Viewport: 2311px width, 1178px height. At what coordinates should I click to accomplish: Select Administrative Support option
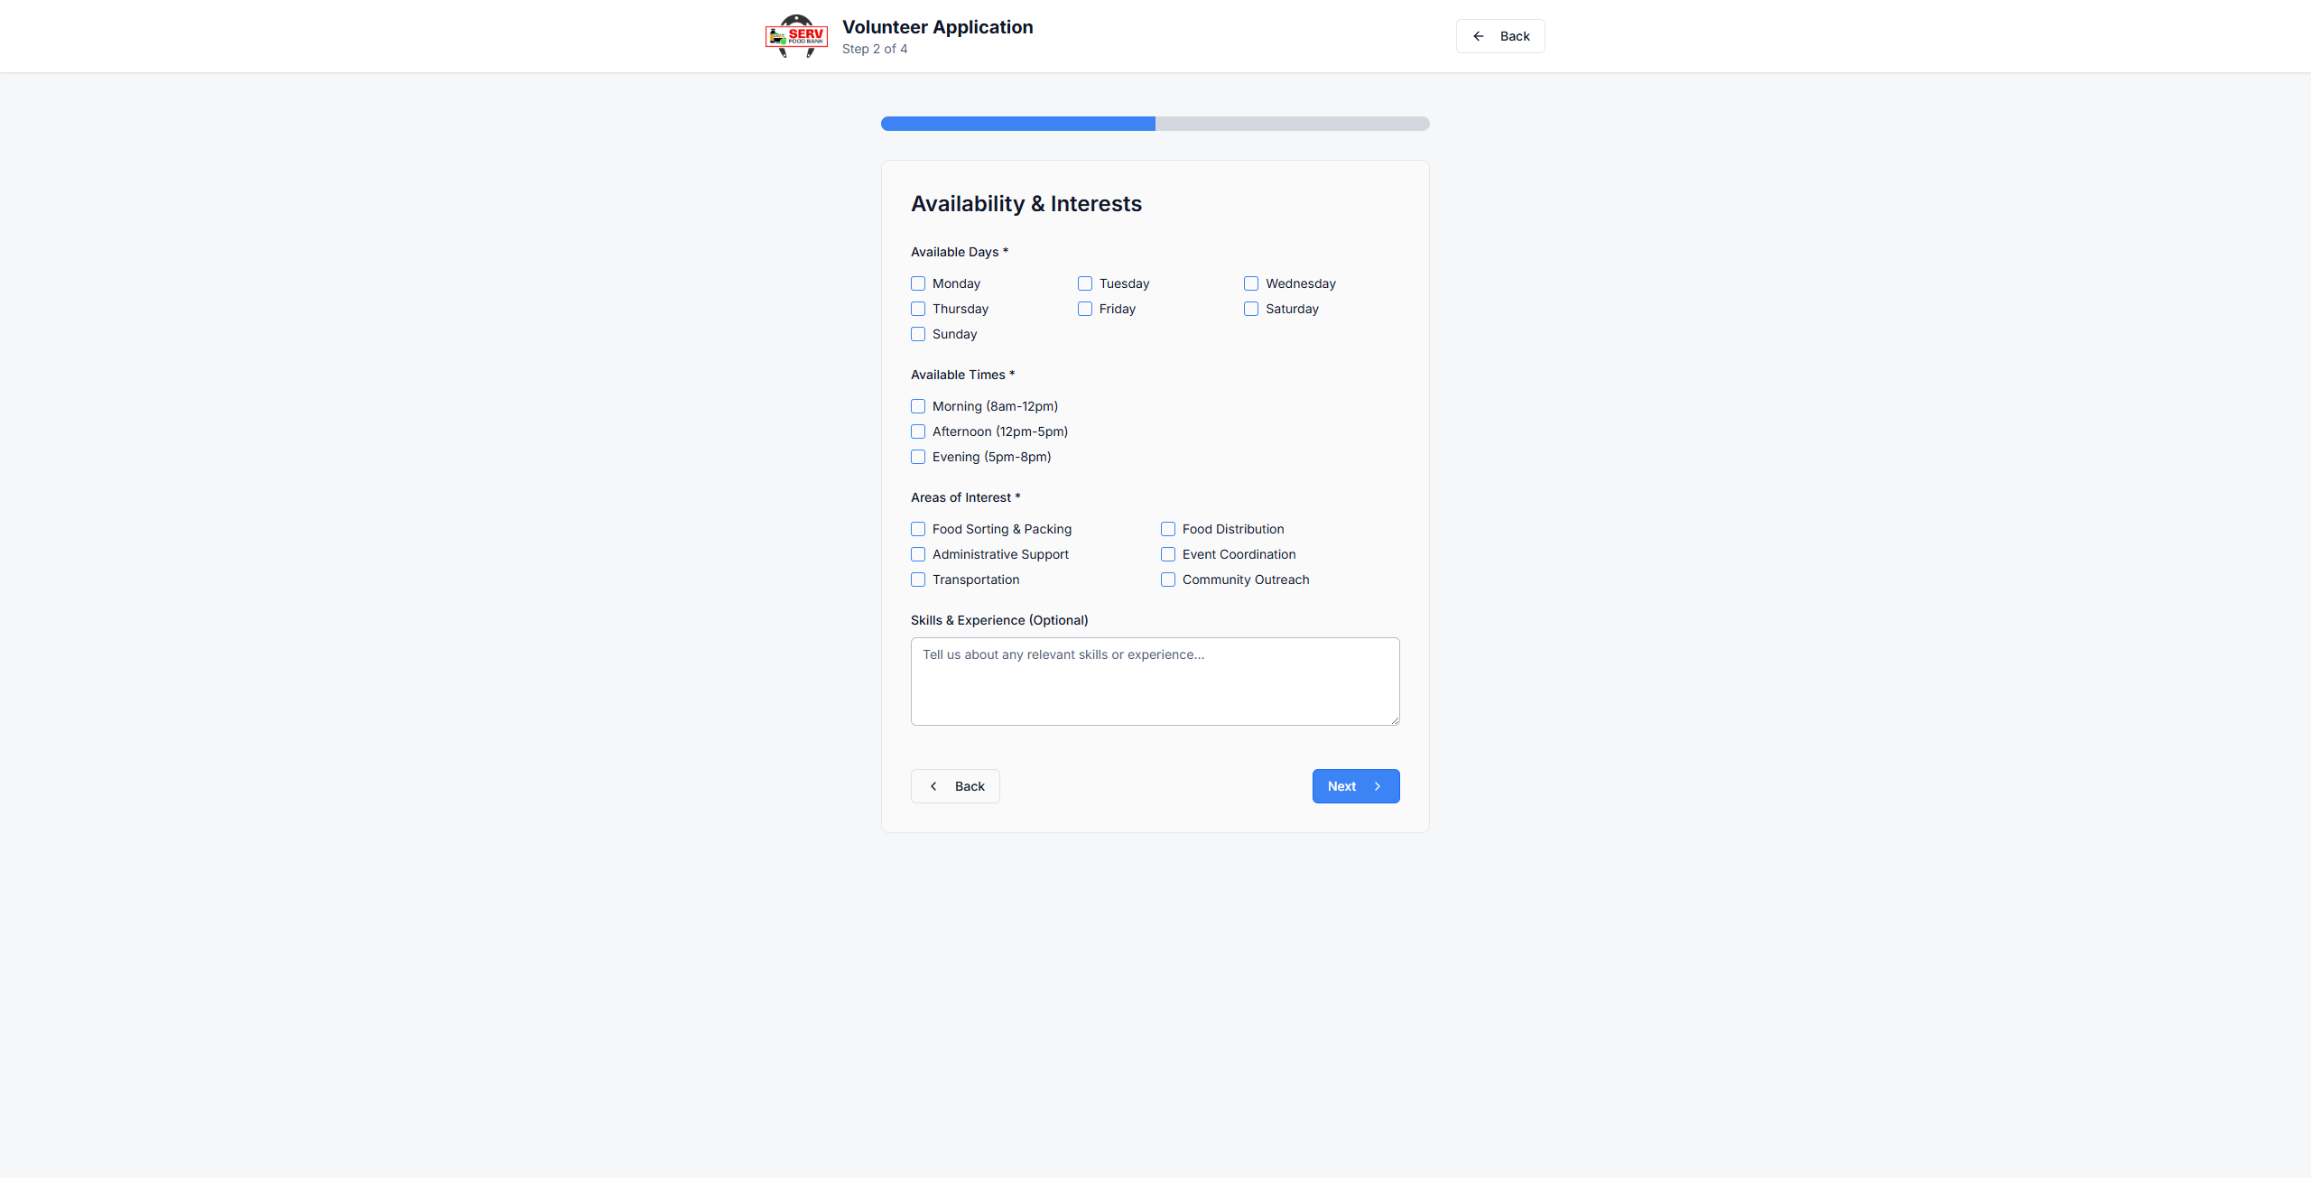tap(918, 554)
